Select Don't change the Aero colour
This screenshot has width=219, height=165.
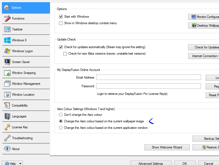pos(61,115)
